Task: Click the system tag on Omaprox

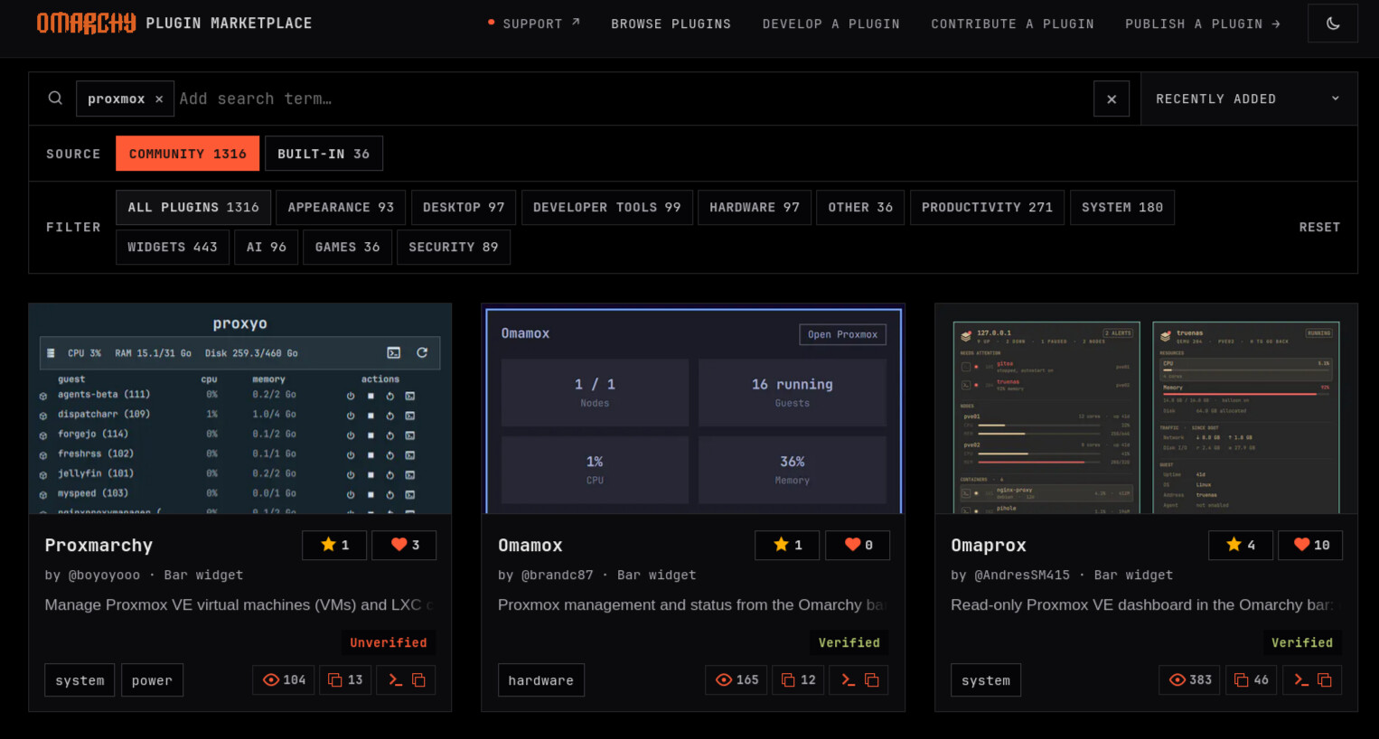Action: (x=986, y=680)
